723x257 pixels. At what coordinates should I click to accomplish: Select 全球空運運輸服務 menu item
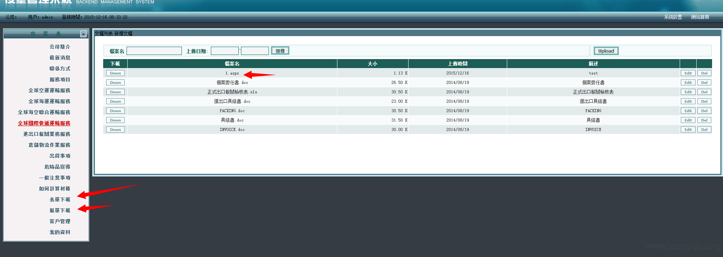pyautogui.click(x=49, y=90)
